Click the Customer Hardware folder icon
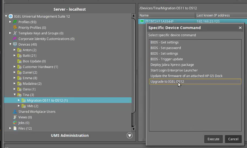Viewport: 247px width, 148px height. click(x=19, y=67)
